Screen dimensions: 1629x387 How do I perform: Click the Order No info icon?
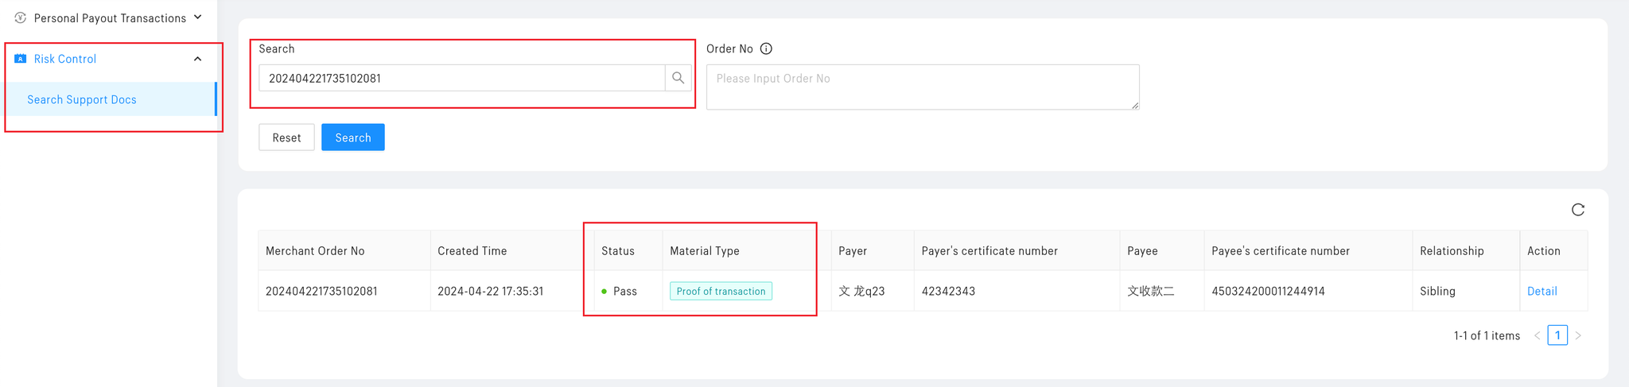766,48
